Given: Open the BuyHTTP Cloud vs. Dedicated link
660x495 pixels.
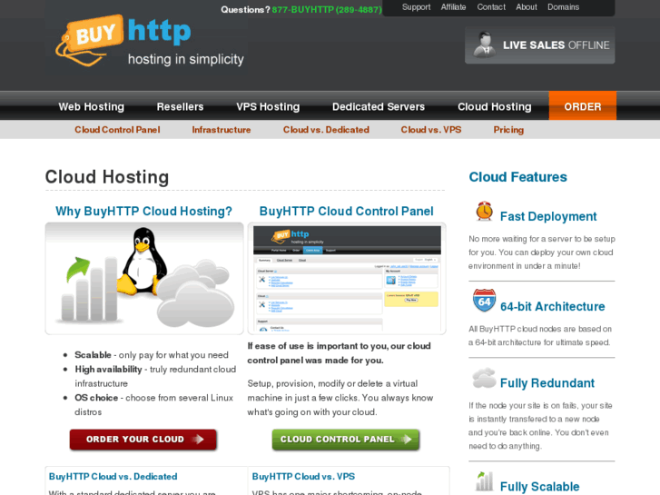Looking at the screenshot, I should coord(113,477).
